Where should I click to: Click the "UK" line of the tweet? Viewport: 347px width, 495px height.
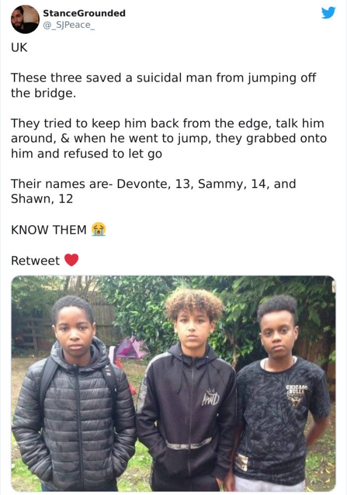click(19, 47)
